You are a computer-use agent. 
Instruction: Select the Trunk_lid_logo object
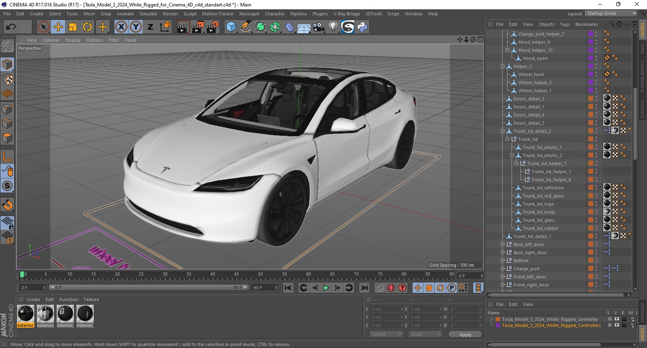(538, 204)
